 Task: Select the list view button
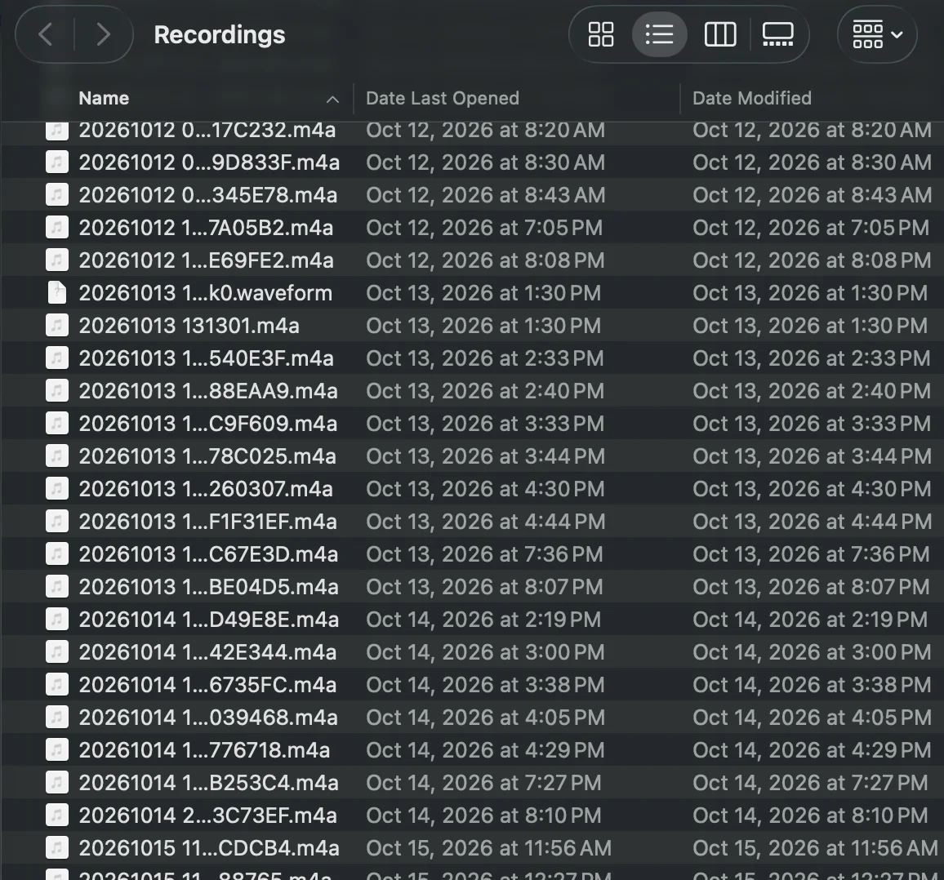[x=659, y=34]
